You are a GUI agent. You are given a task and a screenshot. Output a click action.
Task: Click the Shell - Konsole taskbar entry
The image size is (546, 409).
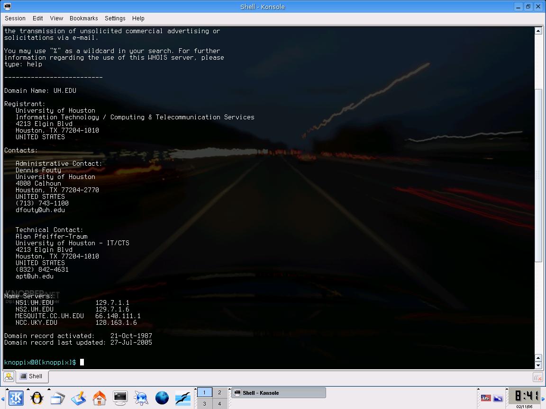pyautogui.click(x=279, y=392)
